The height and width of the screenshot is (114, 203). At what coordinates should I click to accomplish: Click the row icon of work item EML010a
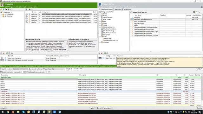(x=27, y=14)
